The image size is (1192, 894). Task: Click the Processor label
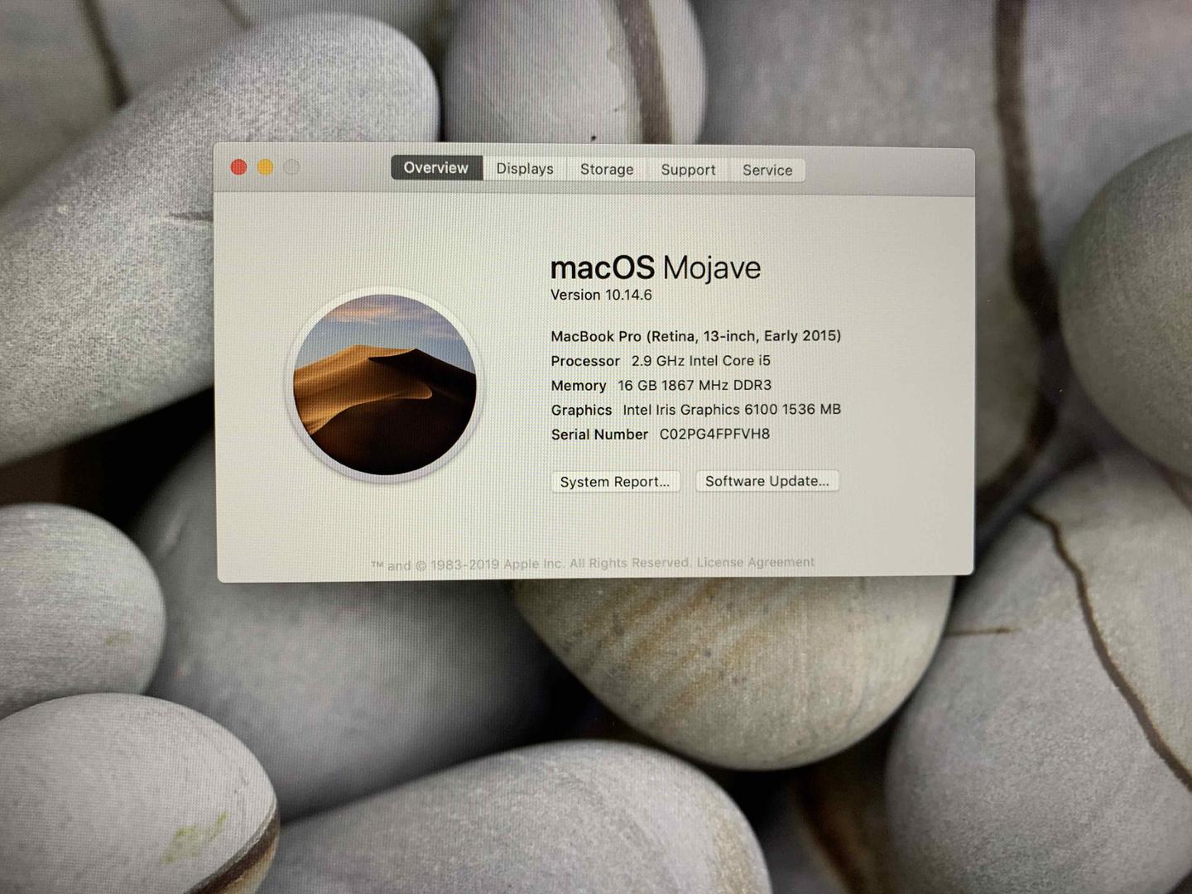(x=585, y=361)
